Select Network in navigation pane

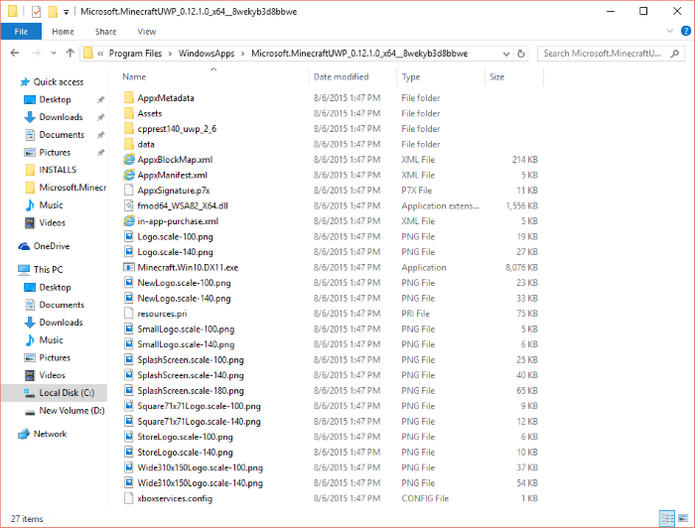pos(50,434)
